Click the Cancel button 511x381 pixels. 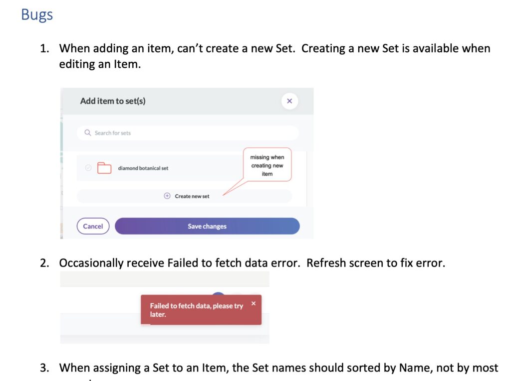coord(93,226)
